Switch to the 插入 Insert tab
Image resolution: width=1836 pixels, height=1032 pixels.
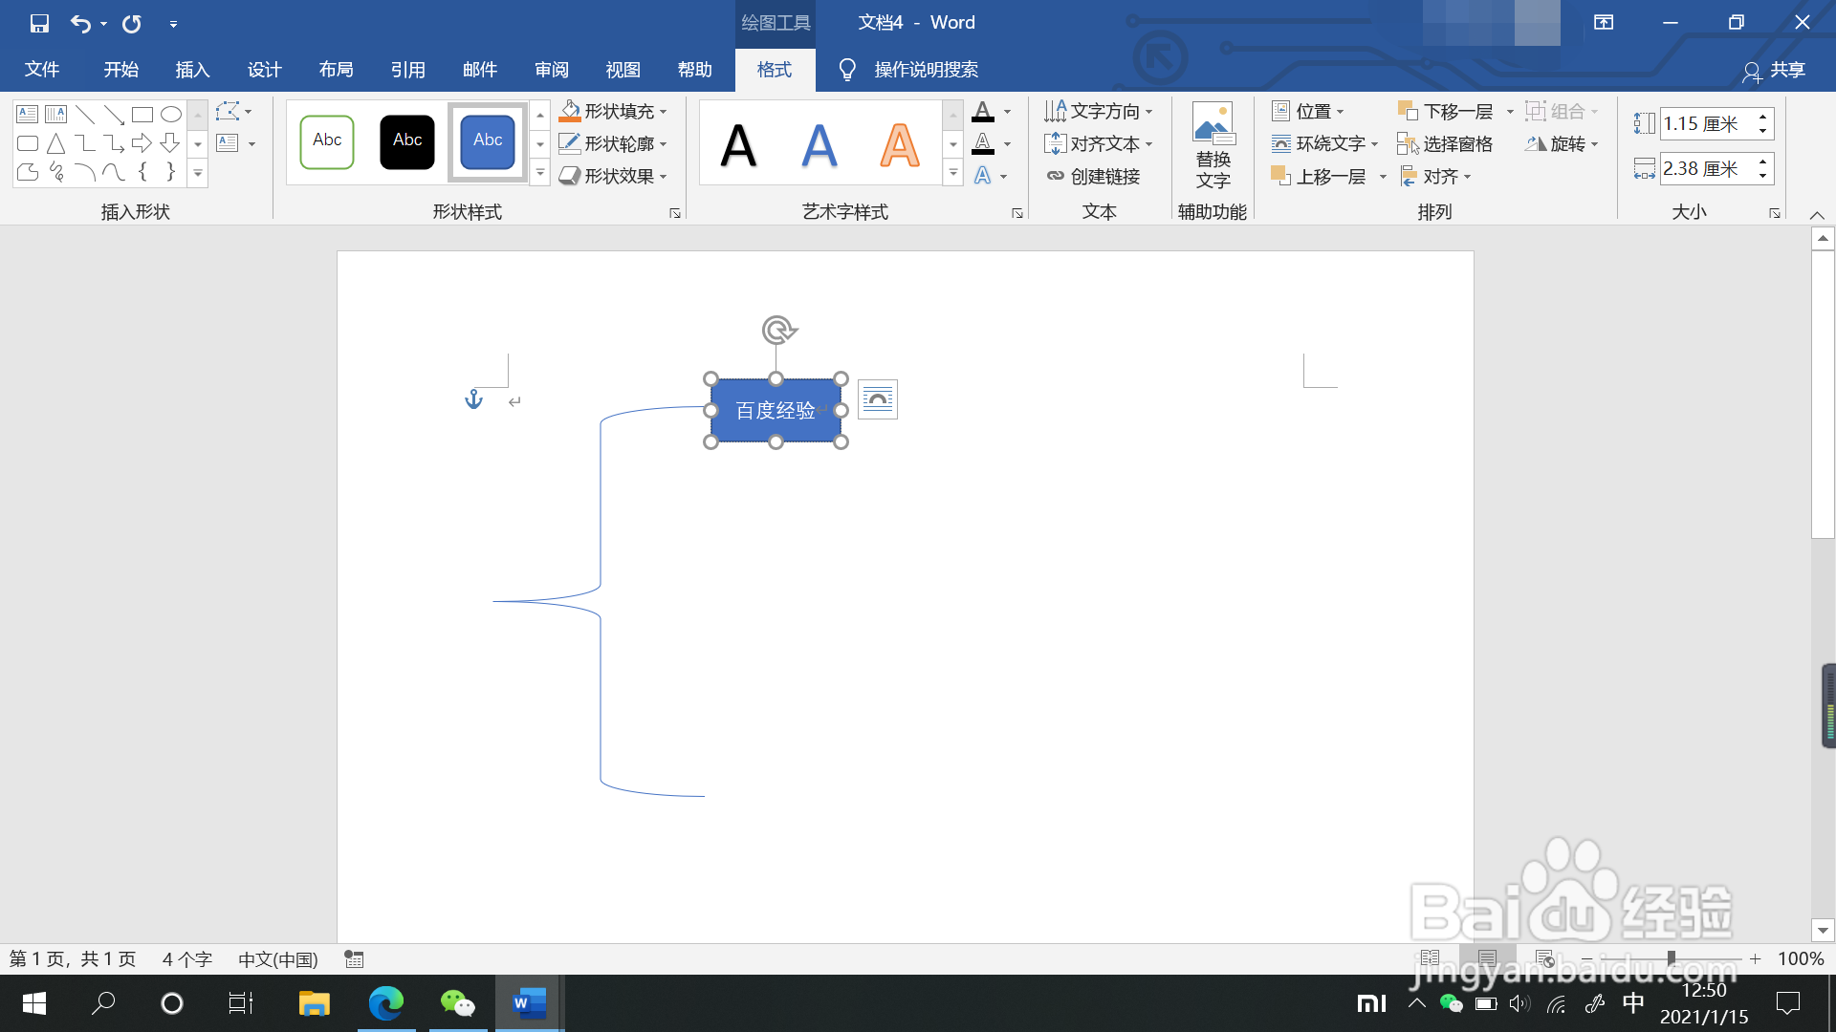tap(193, 70)
